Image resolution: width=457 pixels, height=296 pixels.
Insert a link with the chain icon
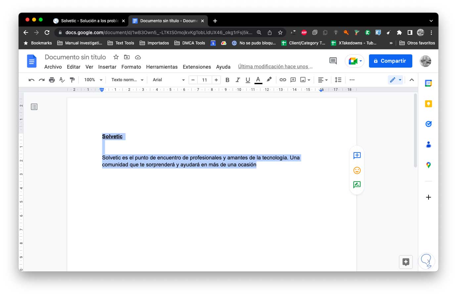pyautogui.click(x=283, y=80)
